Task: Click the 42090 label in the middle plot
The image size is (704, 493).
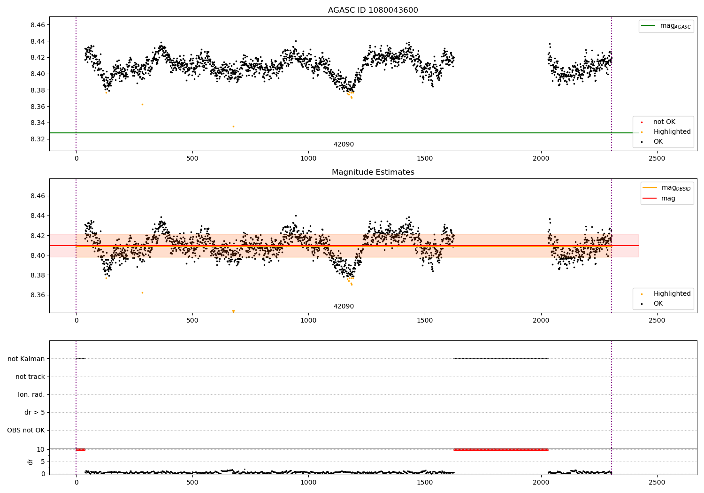Action: coord(344,307)
